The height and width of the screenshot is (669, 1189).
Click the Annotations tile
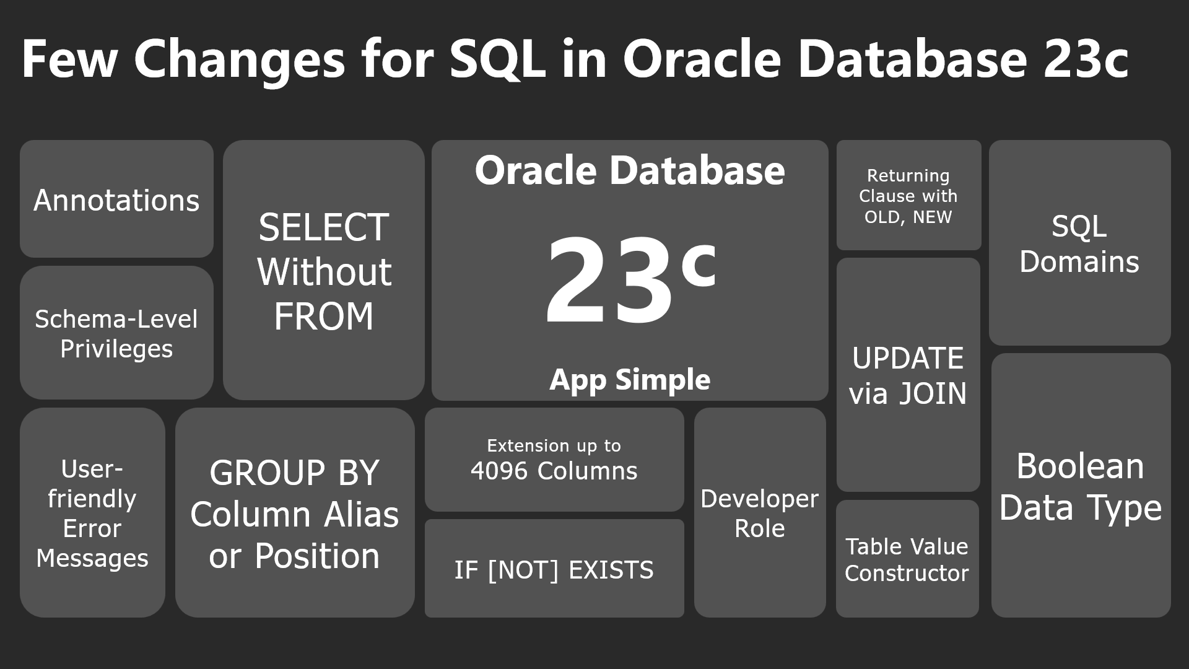pos(116,199)
